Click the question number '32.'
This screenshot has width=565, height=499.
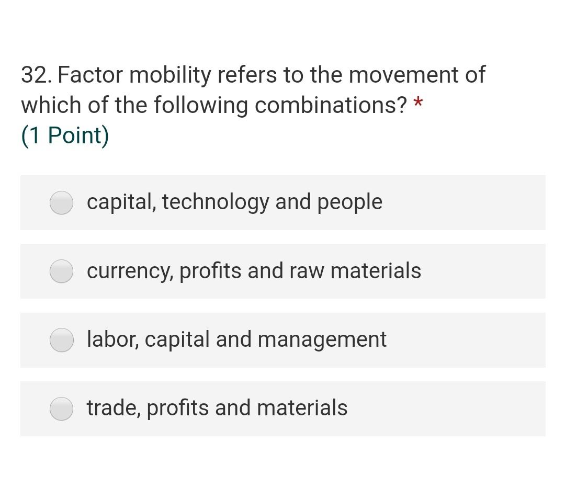[x=36, y=75]
